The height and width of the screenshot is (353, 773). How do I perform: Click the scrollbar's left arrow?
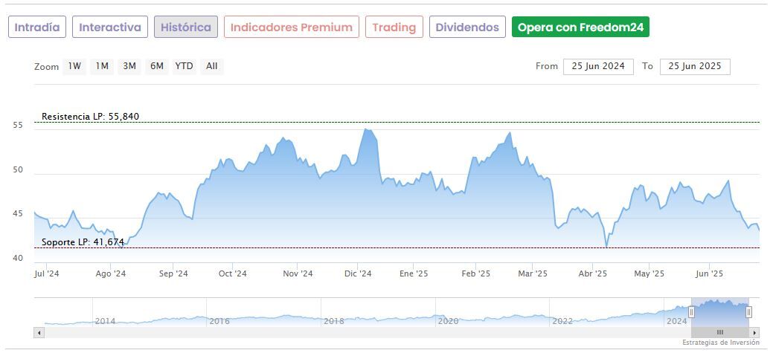click(x=39, y=332)
